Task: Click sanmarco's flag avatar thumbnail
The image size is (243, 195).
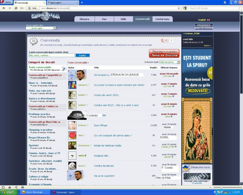Action: (72, 85)
